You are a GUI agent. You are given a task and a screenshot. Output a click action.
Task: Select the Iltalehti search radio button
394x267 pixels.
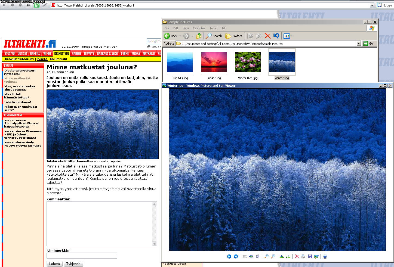pos(149,47)
